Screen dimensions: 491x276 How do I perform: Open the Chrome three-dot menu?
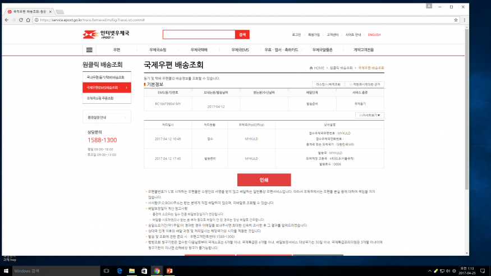[465, 20]
